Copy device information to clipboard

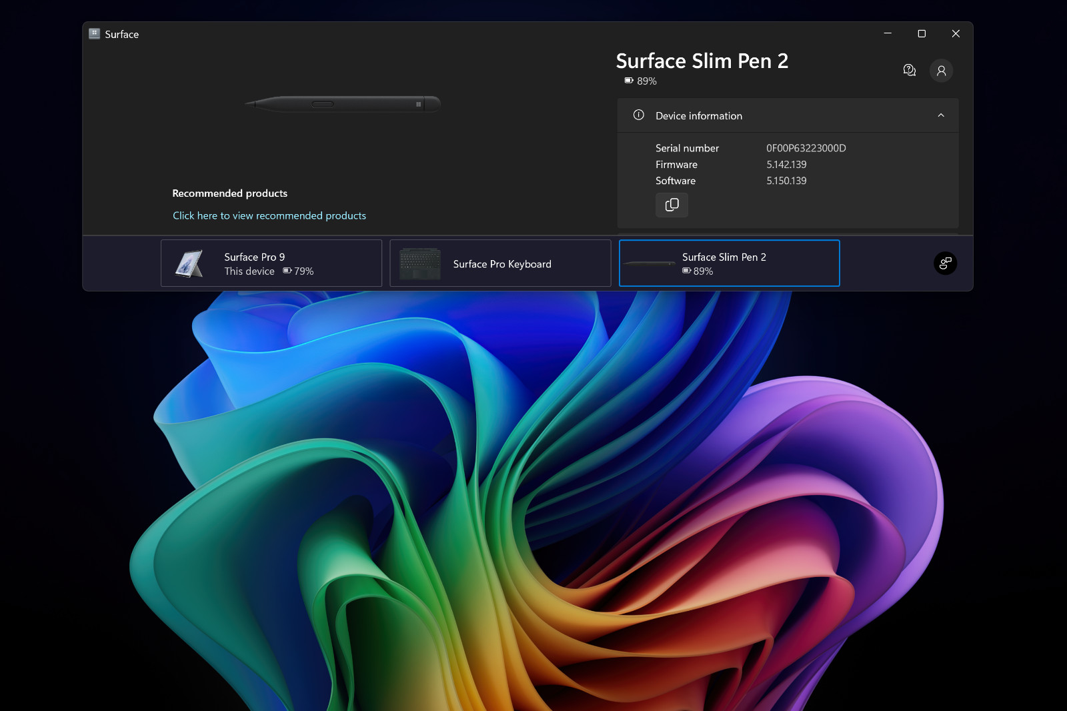click(x=672, y=205)
